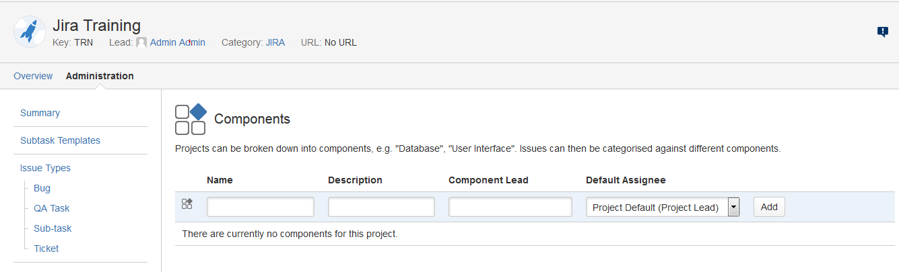Click into the Description input field
899x272 pixels.
click(x=381, y=207)
